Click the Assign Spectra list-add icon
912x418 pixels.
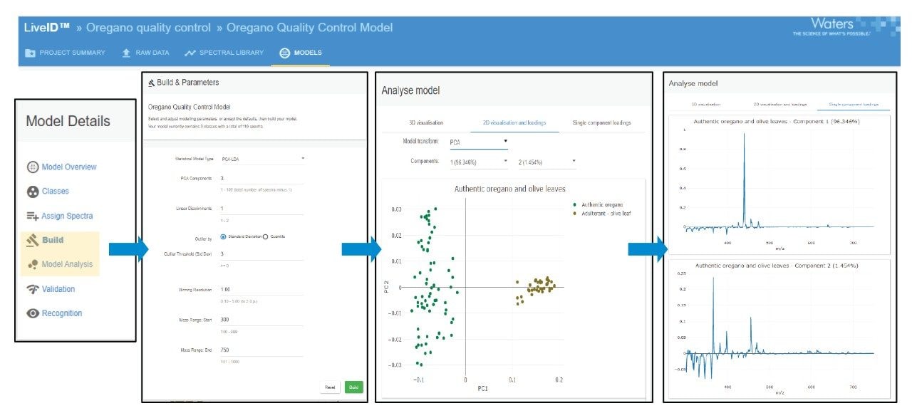click(33, 216)
